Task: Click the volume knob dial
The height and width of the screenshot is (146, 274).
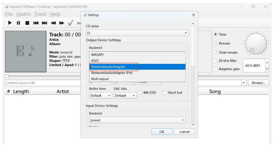Action: pos(256,44)
